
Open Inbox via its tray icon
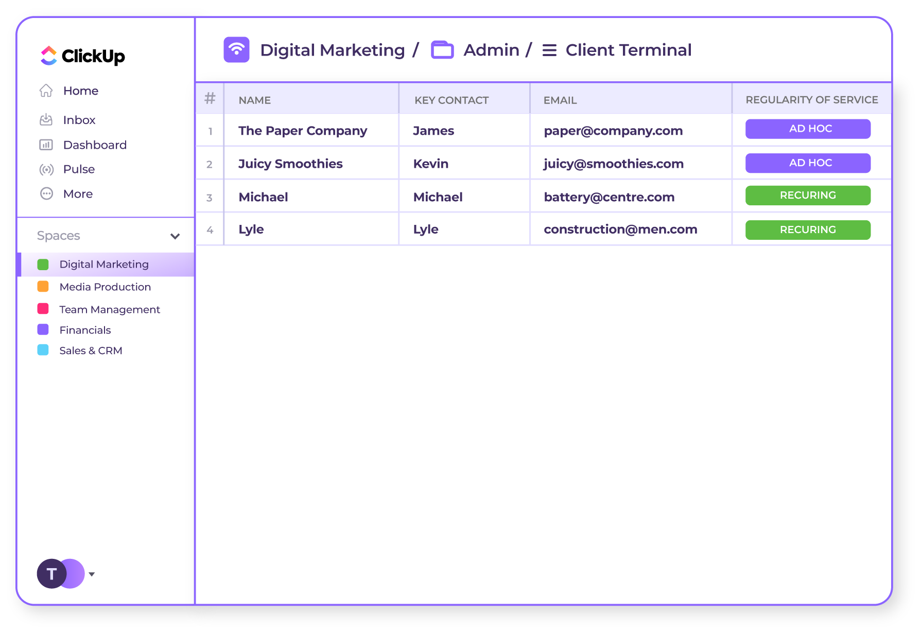click(46, 120)
